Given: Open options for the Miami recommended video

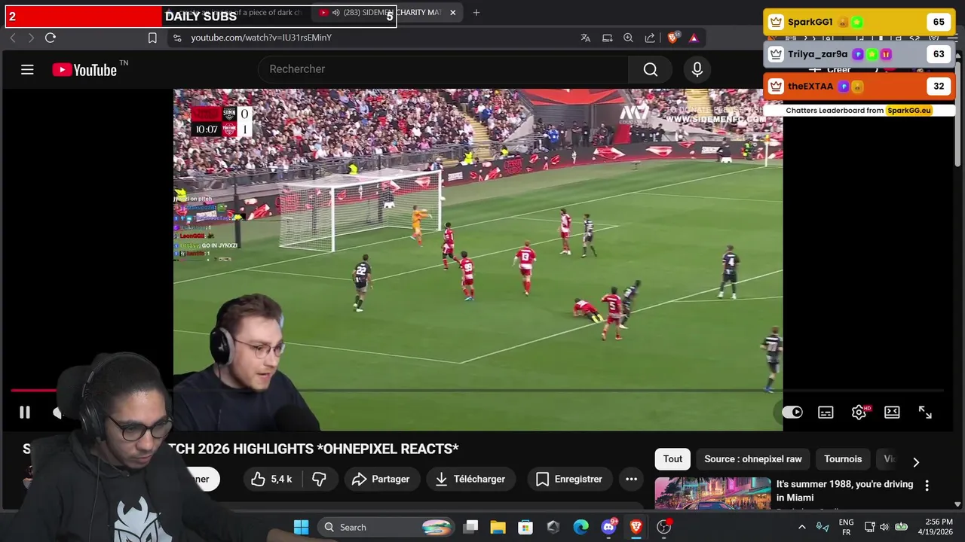Looking at the screenshot, I should point(927,486).
